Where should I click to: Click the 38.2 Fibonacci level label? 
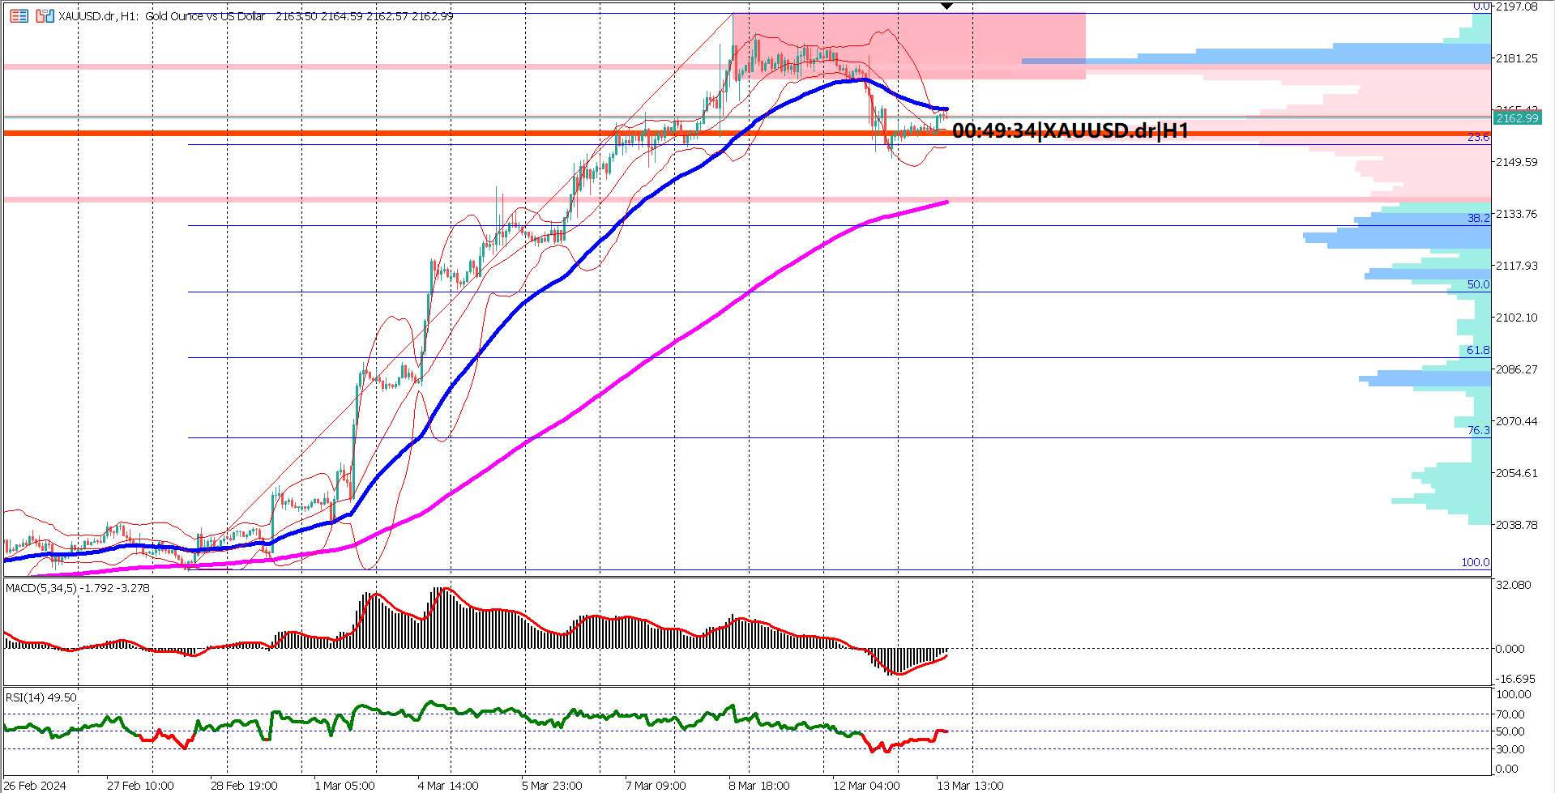click(x=1480, y=219)
